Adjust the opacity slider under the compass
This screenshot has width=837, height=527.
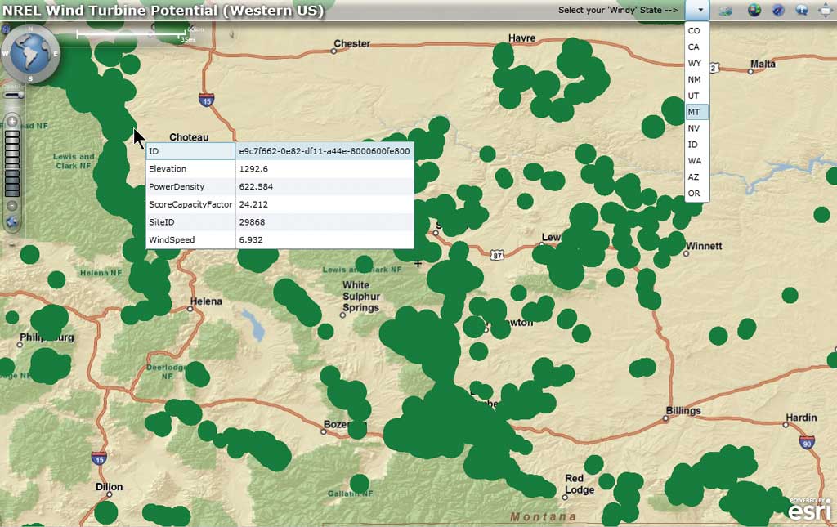(x=13, y=95)
